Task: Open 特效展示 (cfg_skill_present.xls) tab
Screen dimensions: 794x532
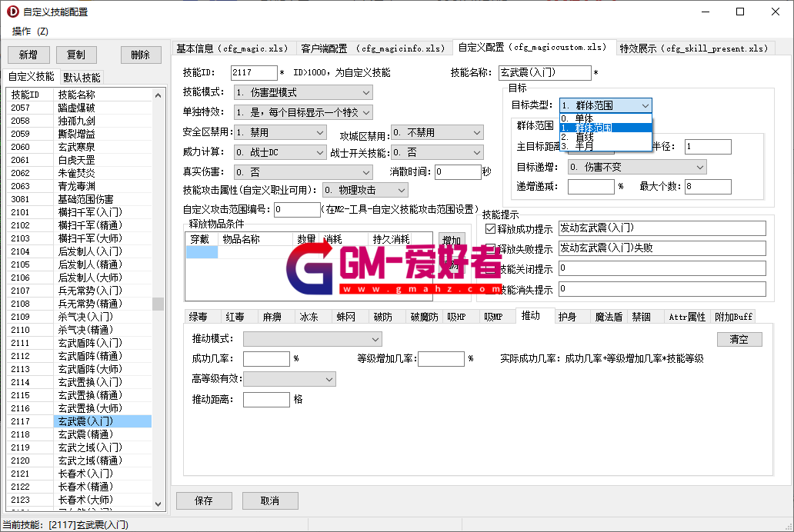Action: pos(694,48)
